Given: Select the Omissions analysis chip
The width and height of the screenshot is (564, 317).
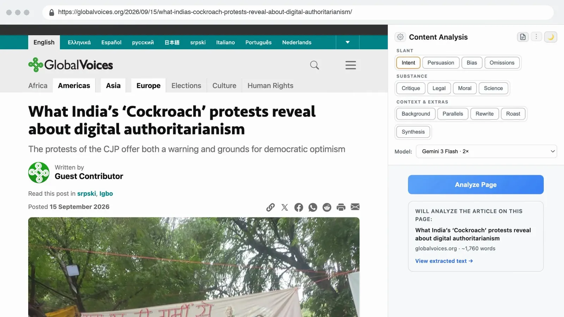Looking at the screenshot, I should [x=502, y=63].
